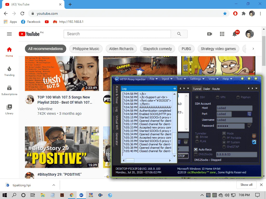Open HTTP Proxy Injector on the taskbar
Screen dimensions: 266x199
pyautogui.click(x=81, y=195)
